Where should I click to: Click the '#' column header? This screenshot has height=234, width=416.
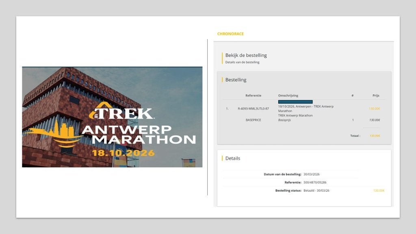pos(352,95)
